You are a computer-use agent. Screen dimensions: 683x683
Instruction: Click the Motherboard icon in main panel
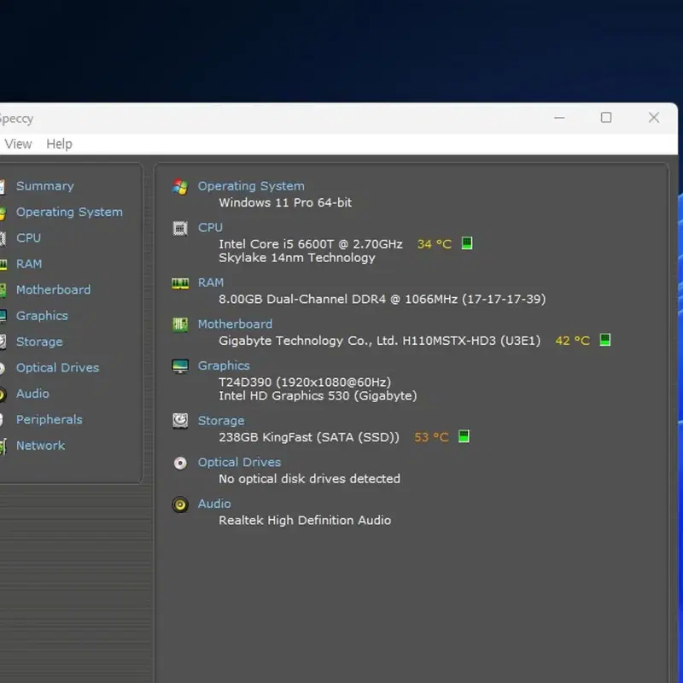coord(180,324)
